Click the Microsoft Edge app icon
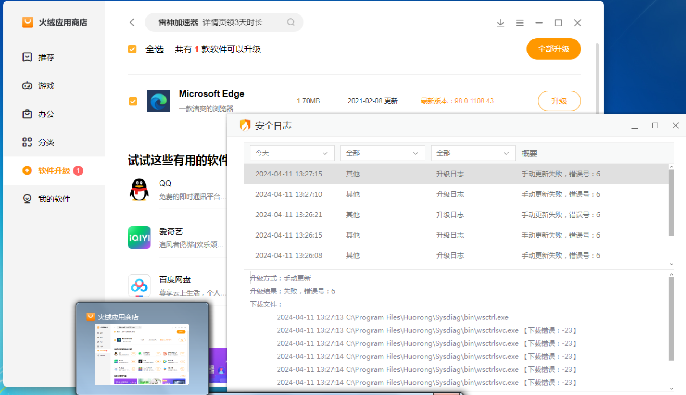This screenshot has height=395, width=686. 158,101
